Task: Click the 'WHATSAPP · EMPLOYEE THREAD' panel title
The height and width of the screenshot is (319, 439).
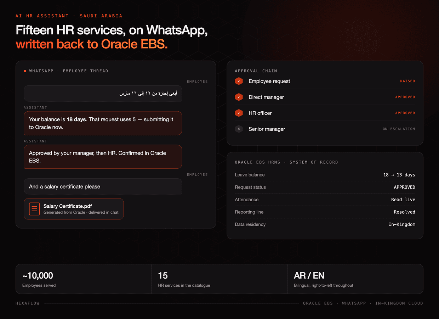Action: click(x=69, y=71)
